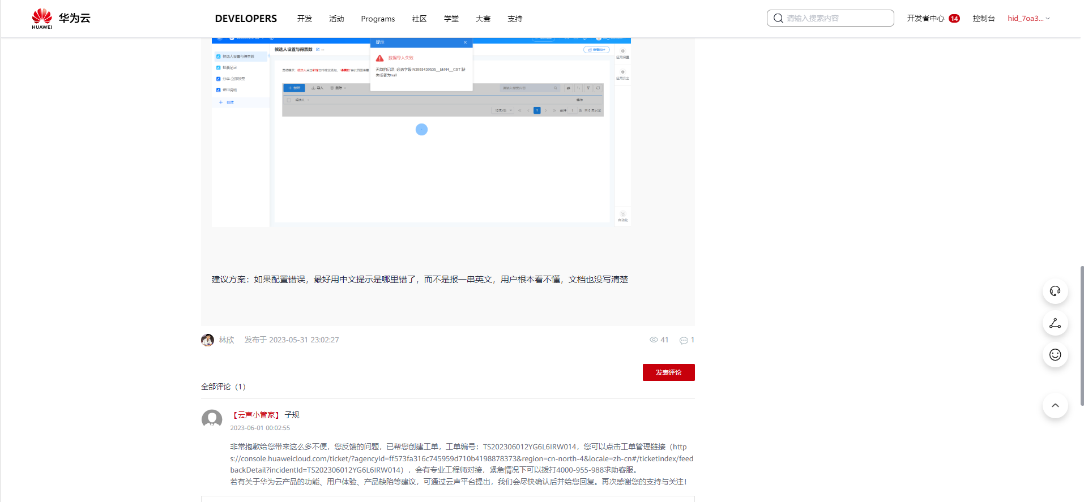Open the 支持 menu

pos(515,19)
